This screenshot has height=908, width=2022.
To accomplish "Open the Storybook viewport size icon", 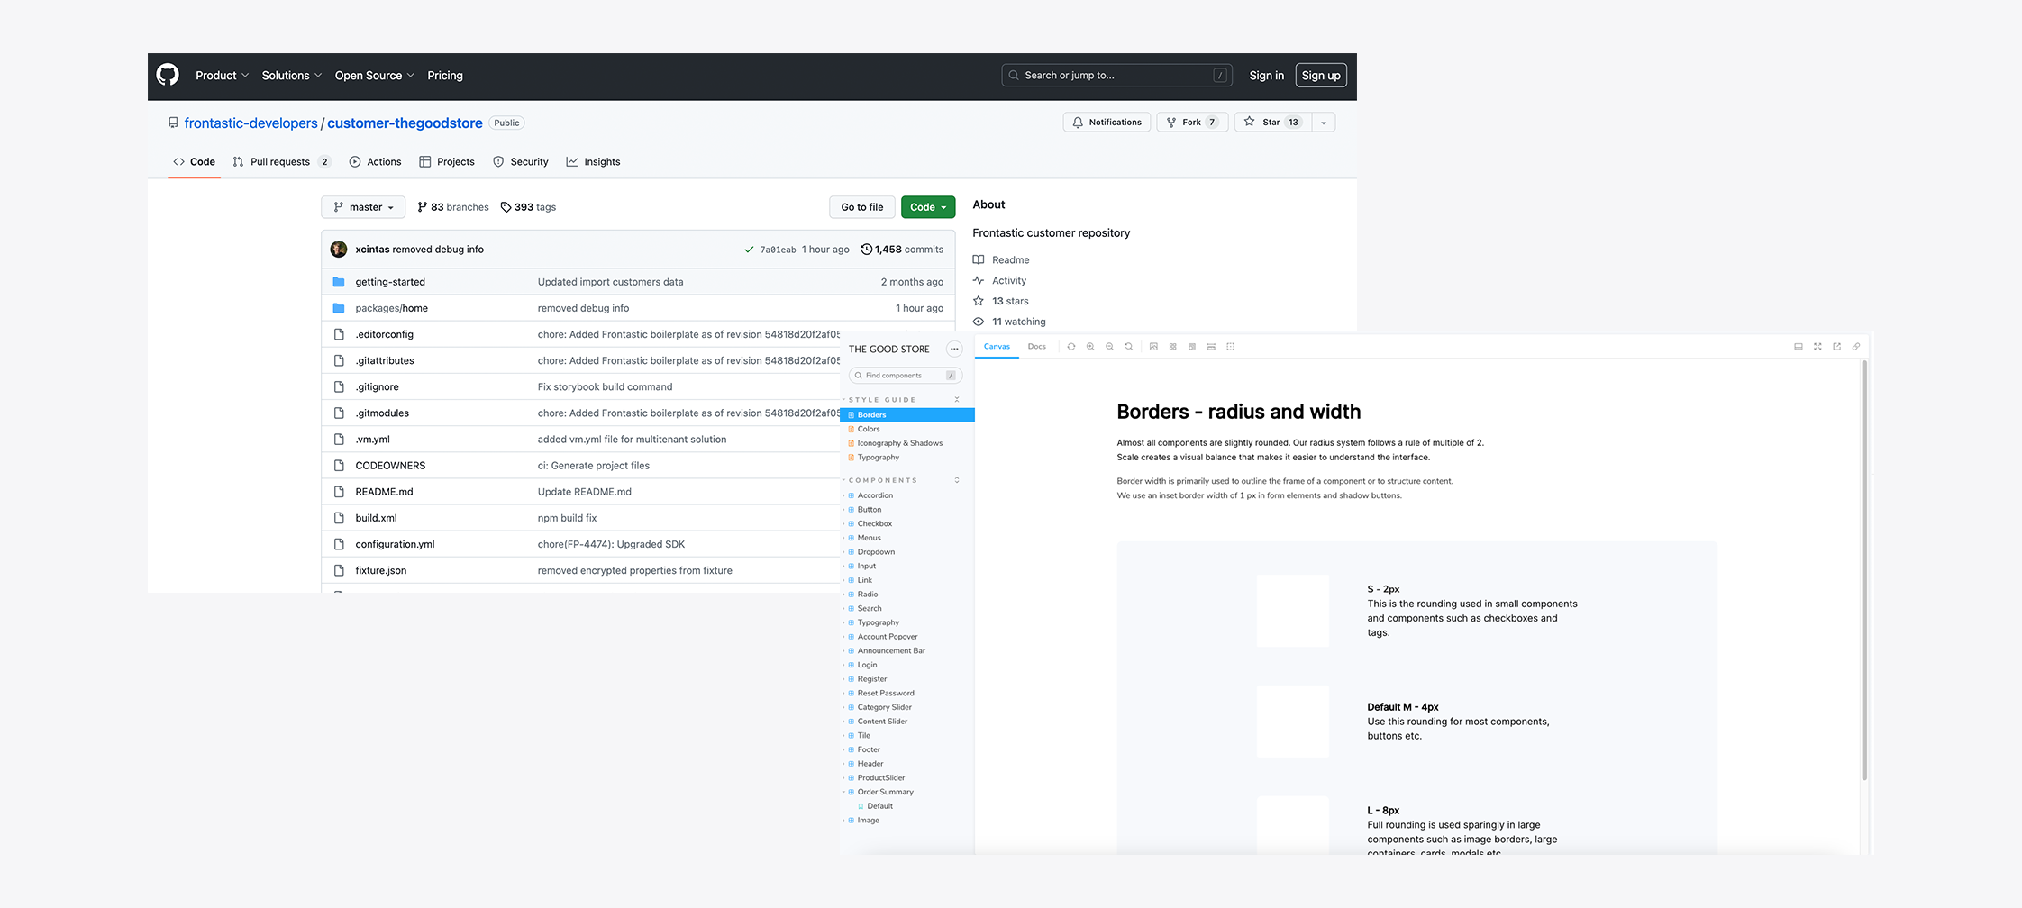I will (x=1192, y=347).
